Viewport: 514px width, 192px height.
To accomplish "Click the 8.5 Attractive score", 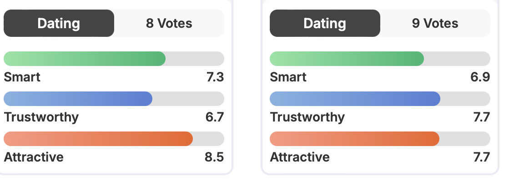I will point(214,157).
